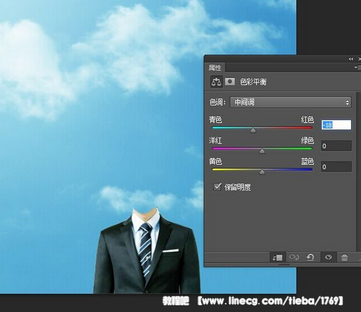Screen dimensions: 361x312
Task: Click the Color Balance scales icon
Action: [x=217, y=82]
